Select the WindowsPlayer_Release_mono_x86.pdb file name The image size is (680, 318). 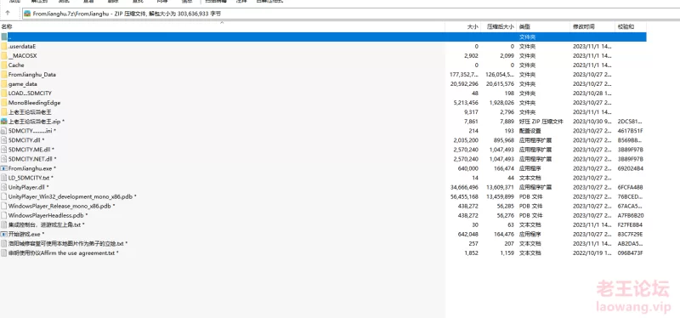pos(61,206)
